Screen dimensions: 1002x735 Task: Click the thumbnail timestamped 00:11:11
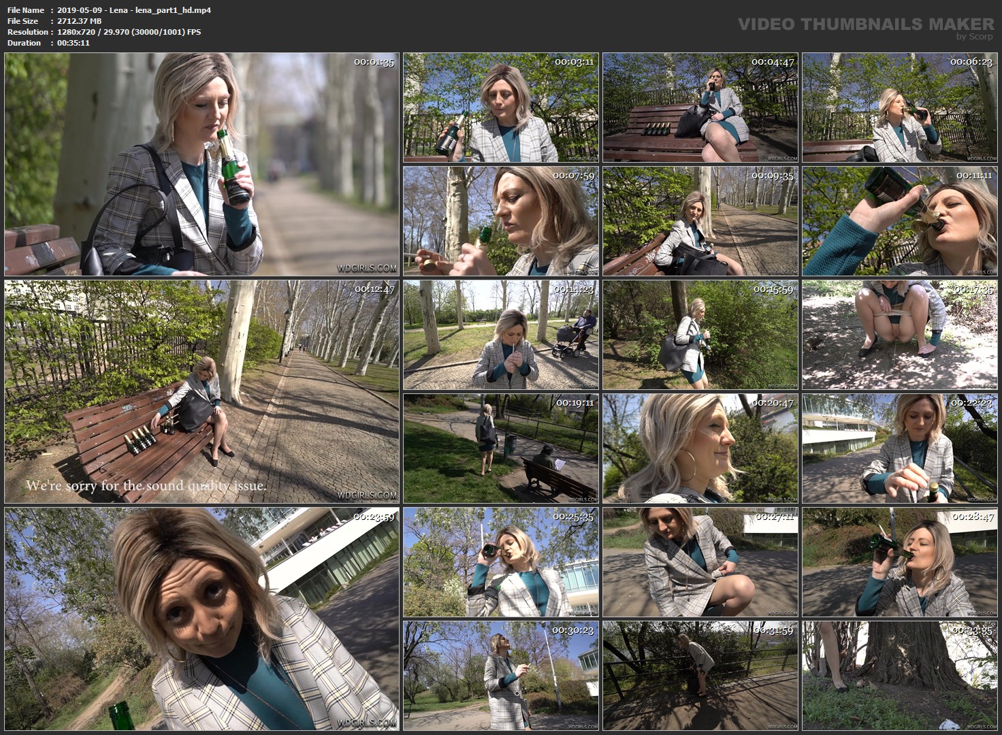pos(899,221)
